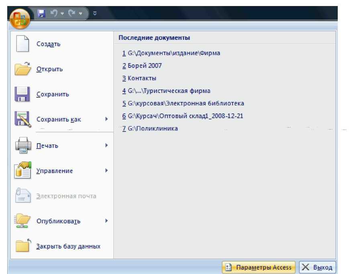
Task: Click the Save icon in the quick access toolbar
Action: 41,14
